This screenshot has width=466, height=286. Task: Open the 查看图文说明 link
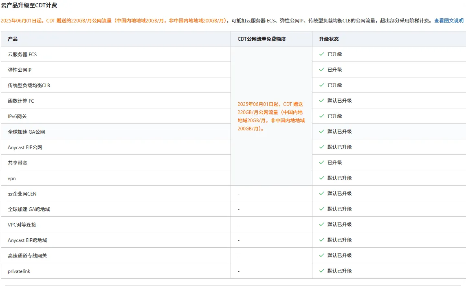pyautogui.click(x=449, y=20)
